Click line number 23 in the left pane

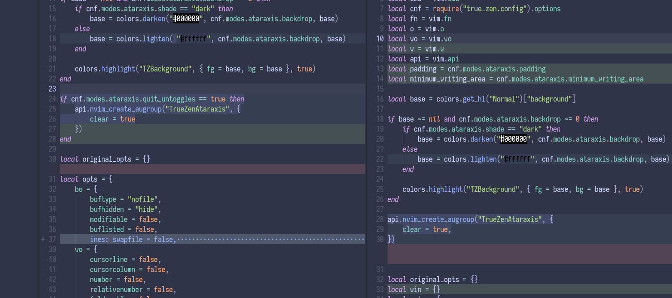pyautogui.click(x=52, y=89)
